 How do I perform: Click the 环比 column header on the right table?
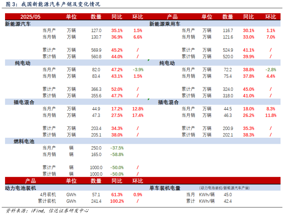[270, 17]
